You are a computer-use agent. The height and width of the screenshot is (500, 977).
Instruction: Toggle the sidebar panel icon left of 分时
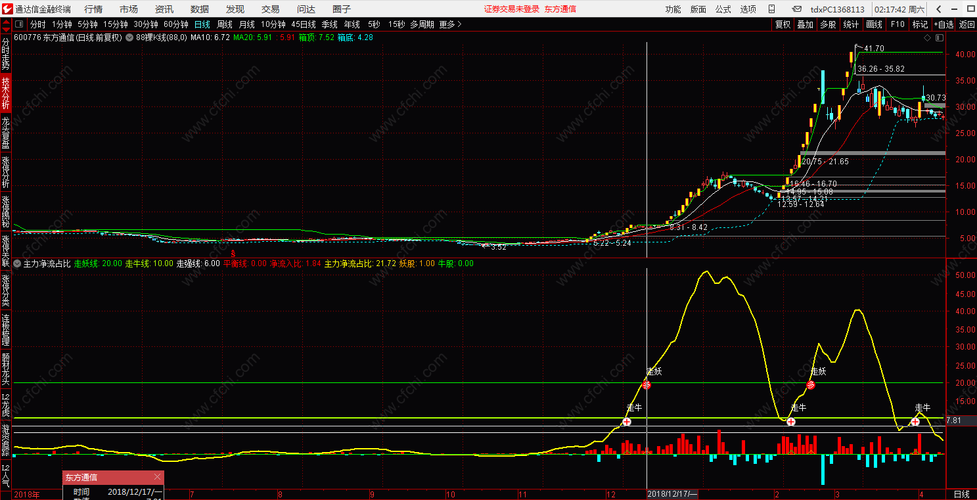(18, 24)
